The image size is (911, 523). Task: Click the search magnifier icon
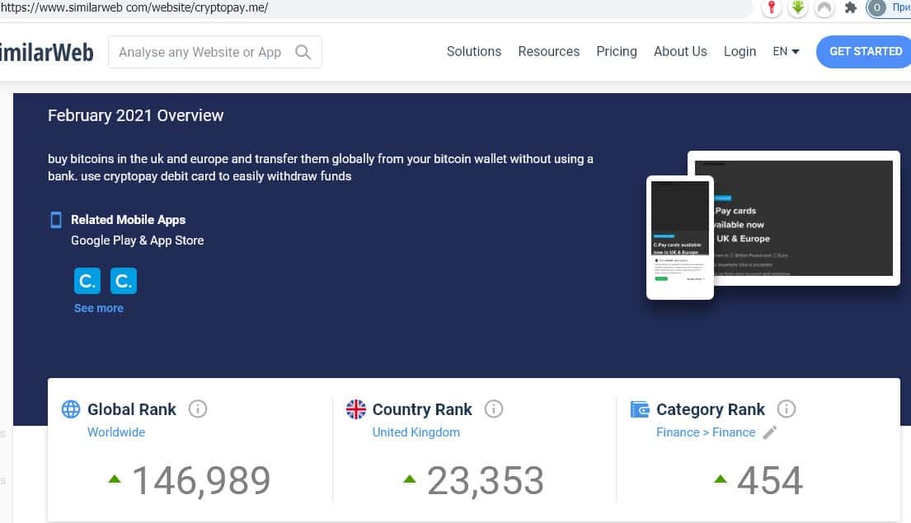(303, 52)
